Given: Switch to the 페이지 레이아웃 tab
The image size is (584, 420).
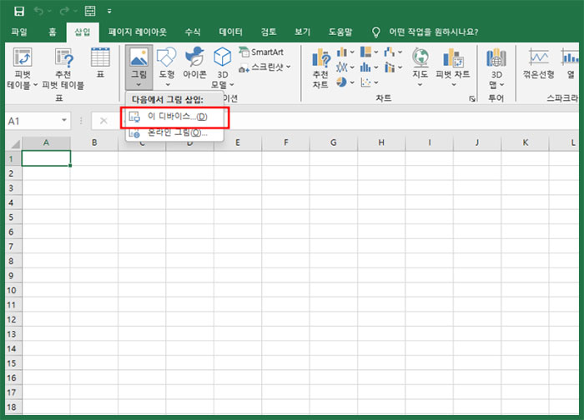Looking at the screenshot, I should point(138,32).
